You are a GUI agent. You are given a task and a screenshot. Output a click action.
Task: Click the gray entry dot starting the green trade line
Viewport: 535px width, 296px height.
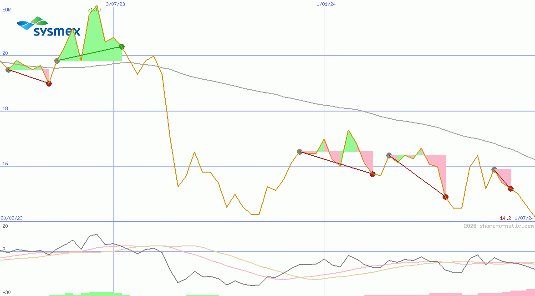coord(57,61)
